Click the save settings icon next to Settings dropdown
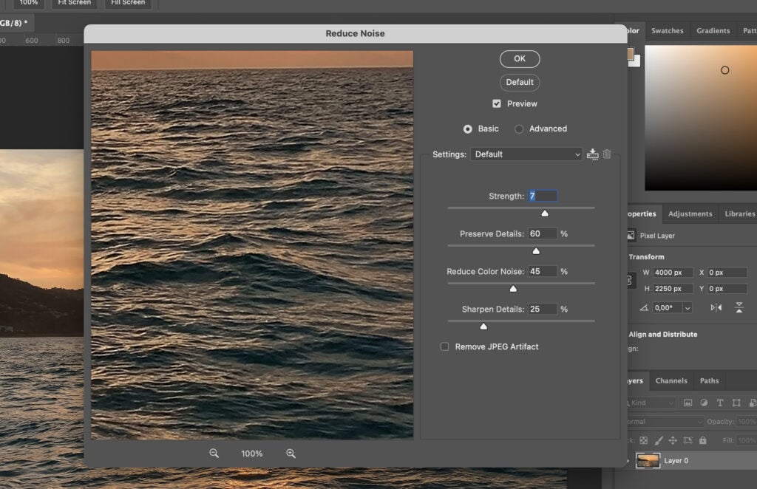 [592, 154]
